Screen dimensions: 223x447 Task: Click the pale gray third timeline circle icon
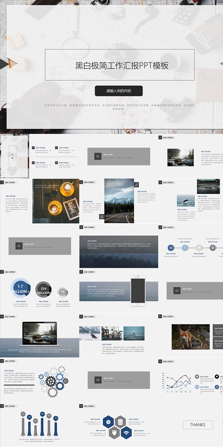tap(199, 248)
